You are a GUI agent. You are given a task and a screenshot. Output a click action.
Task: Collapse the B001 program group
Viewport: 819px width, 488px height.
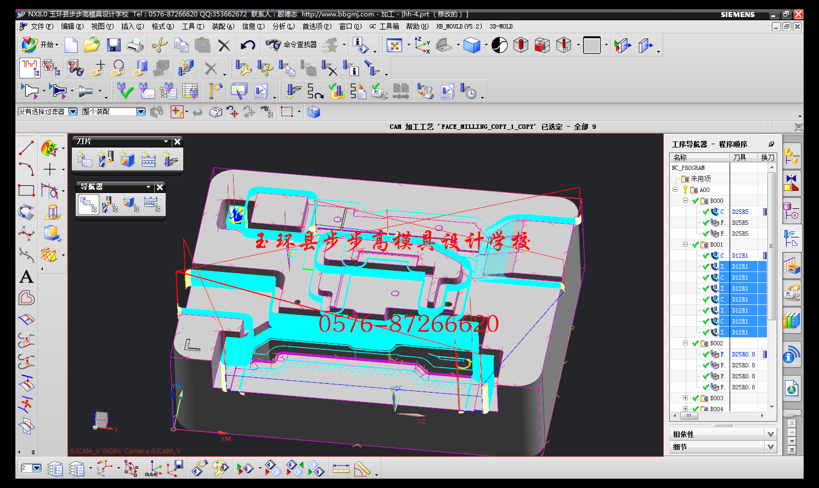click(x=685, y=245)
